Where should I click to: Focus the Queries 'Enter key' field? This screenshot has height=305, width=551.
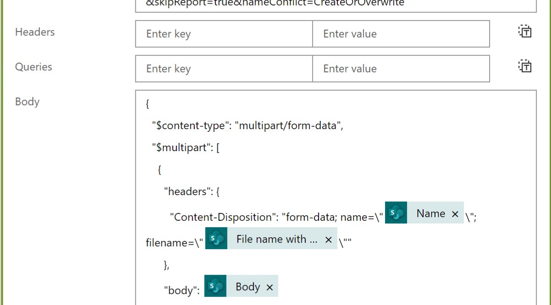point(224,69)
